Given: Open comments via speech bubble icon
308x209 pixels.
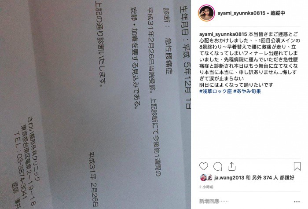Looking at the screenshot, I should pyautogui.click(x=218, y=166).
